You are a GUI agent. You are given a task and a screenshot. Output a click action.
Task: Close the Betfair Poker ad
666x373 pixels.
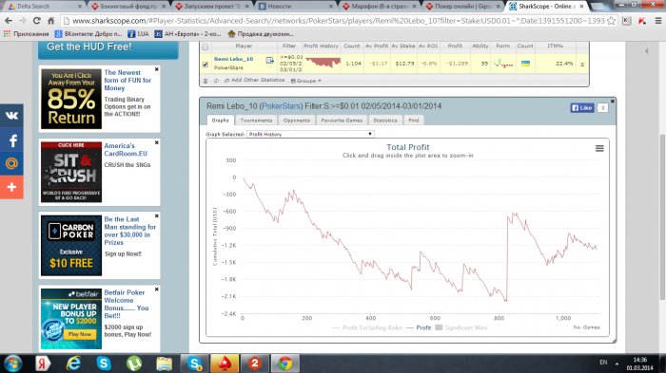pos(157,289)
